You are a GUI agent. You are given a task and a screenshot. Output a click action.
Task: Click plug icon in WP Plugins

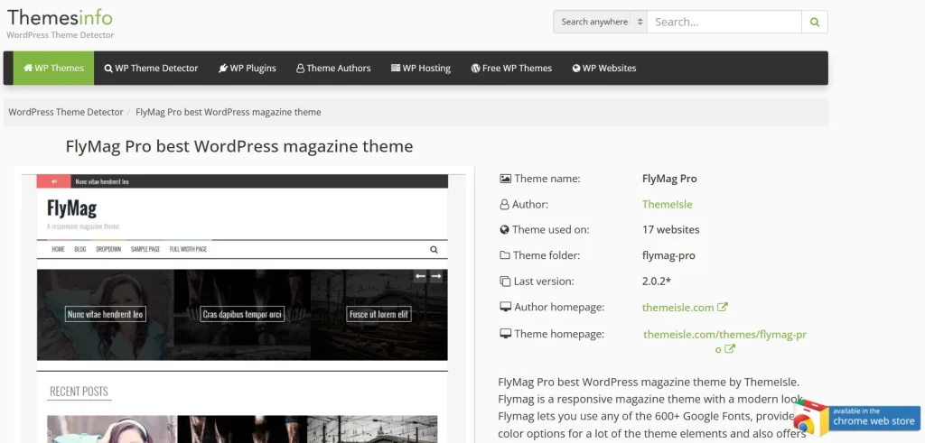(223, 69)
